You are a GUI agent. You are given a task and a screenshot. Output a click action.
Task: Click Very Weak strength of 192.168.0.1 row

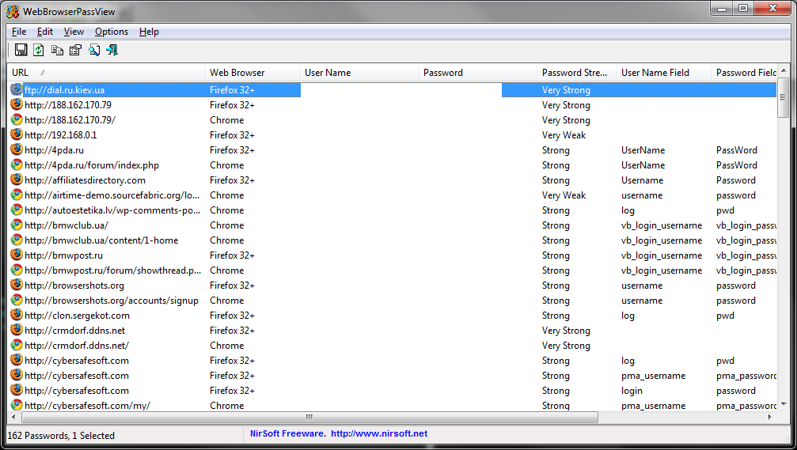(564, 135)
